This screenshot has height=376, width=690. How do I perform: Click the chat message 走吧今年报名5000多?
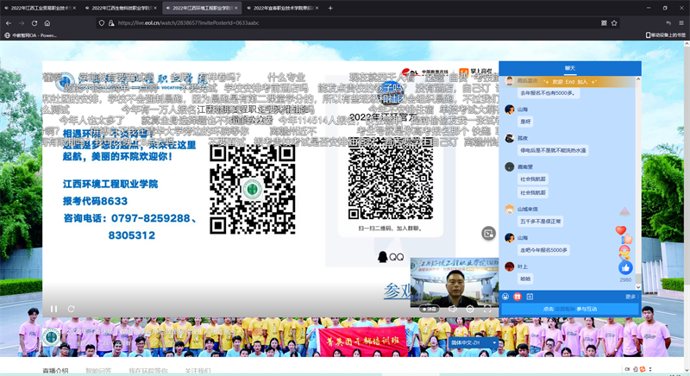[543, 250]
